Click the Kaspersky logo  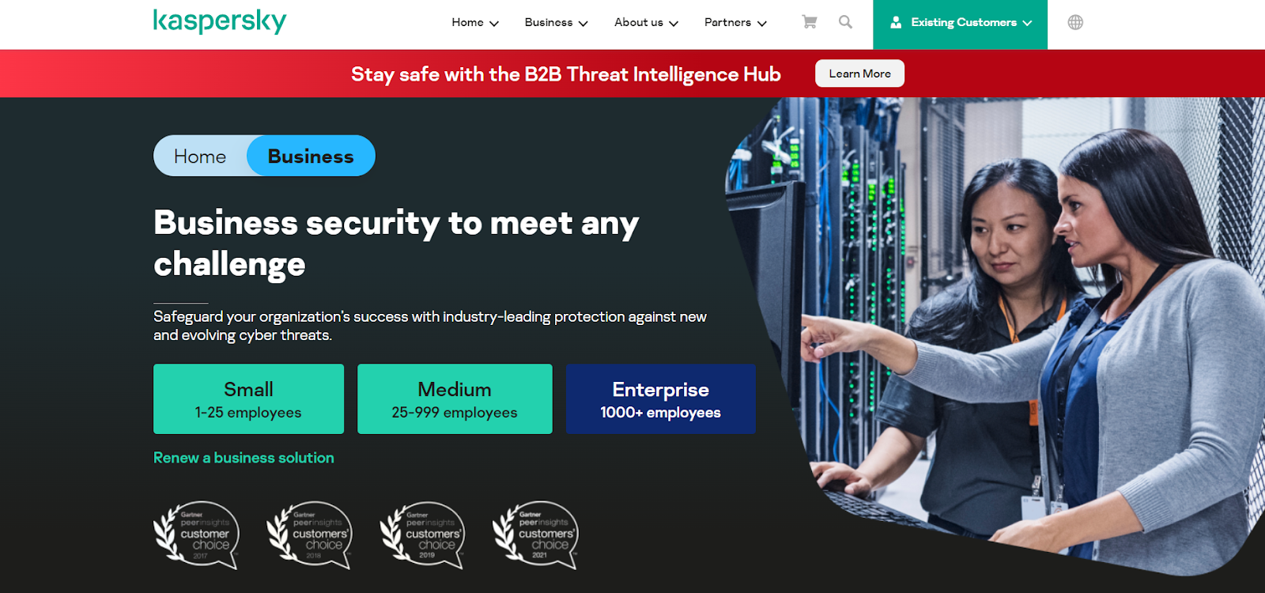click(x=220, y=21)
